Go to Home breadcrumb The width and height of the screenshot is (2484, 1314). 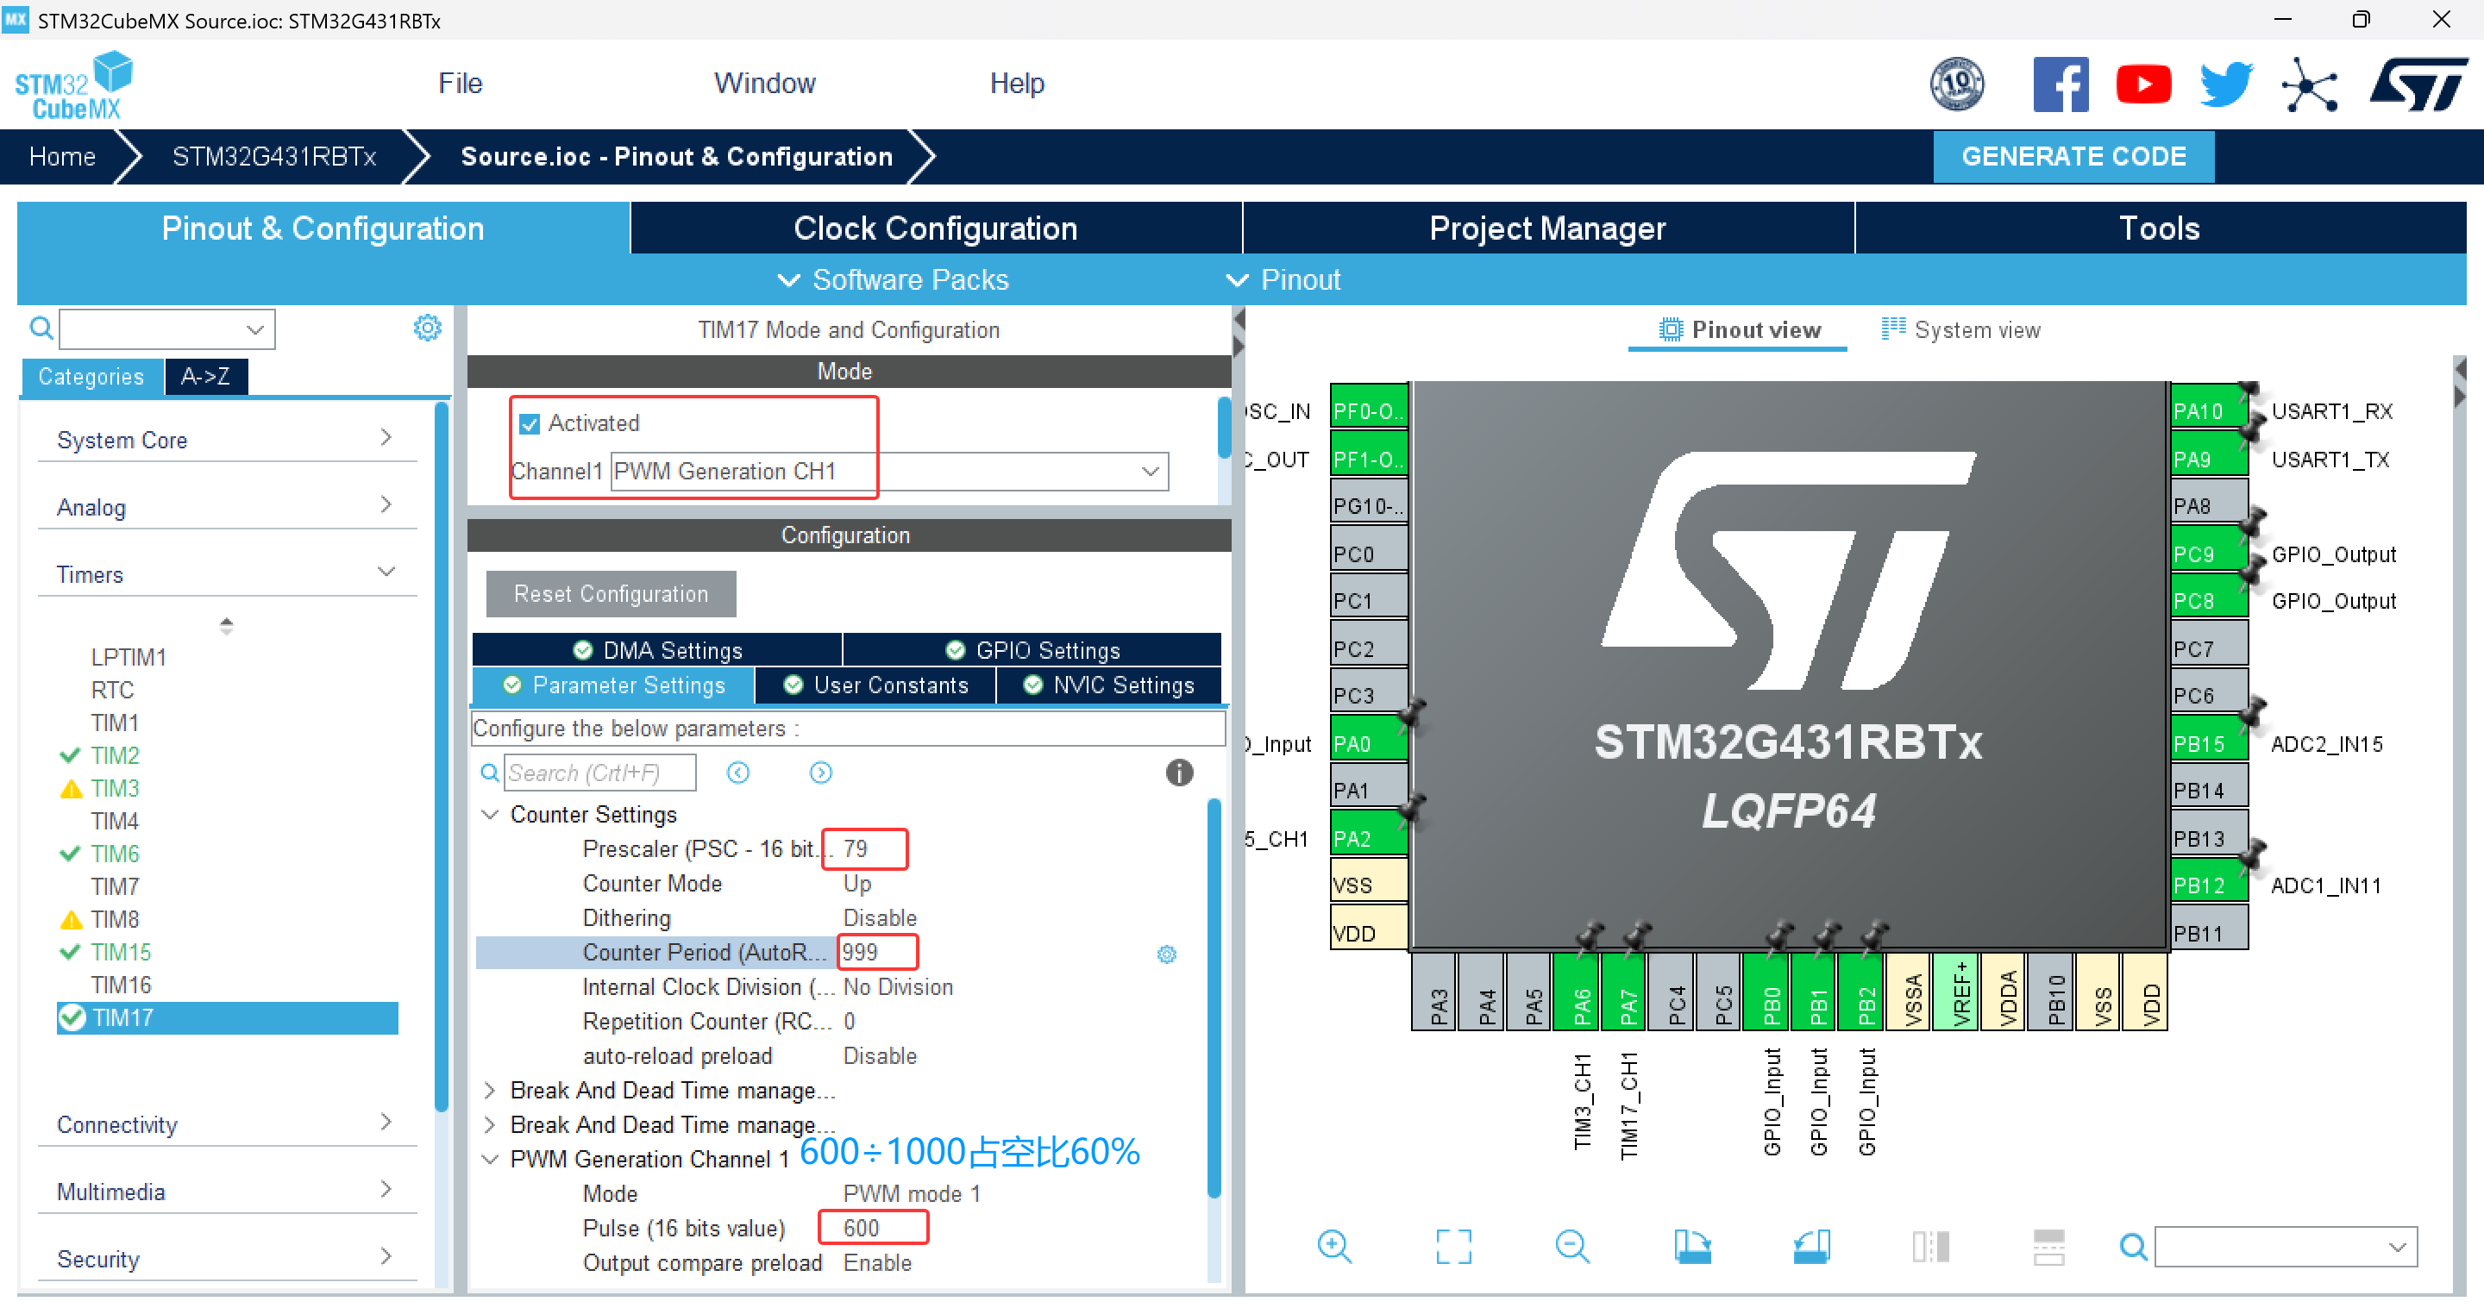point(62,156)
